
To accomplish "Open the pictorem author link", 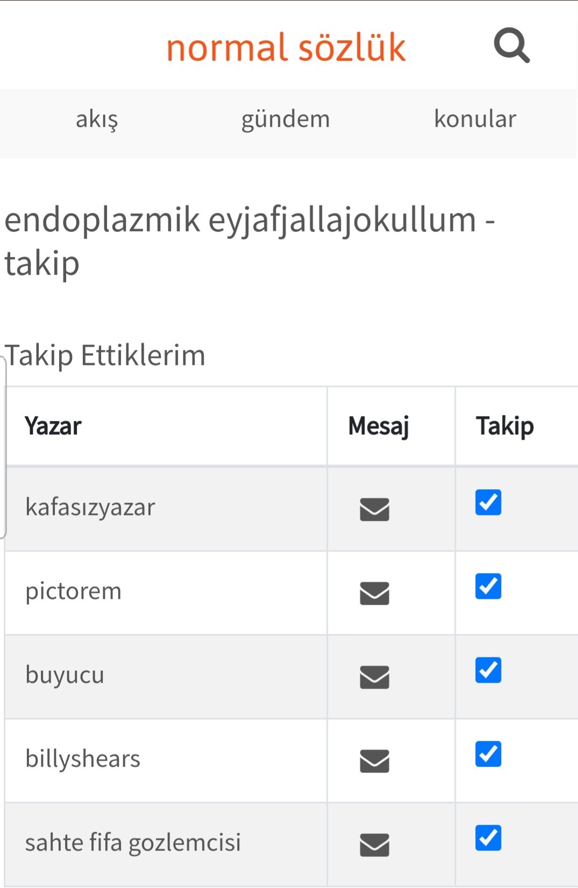I will [74, 591].
